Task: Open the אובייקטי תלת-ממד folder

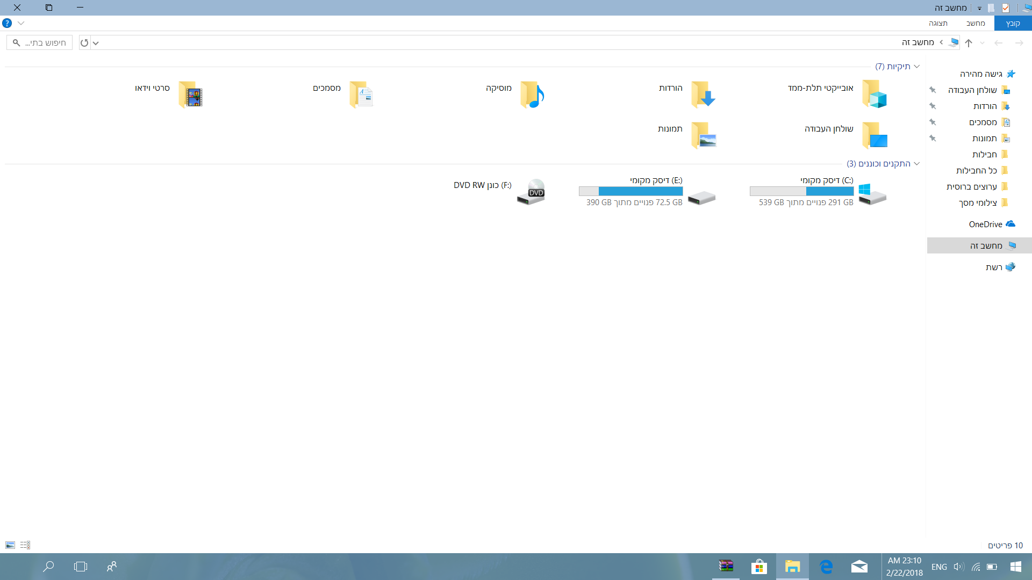Action: tap(838, 94)
